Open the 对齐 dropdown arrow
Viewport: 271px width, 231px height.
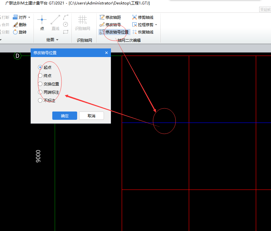click(x=29, y=17)
